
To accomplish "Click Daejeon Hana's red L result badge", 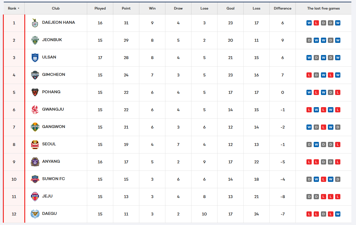I will pyautogui.click(x=316, y=23).
